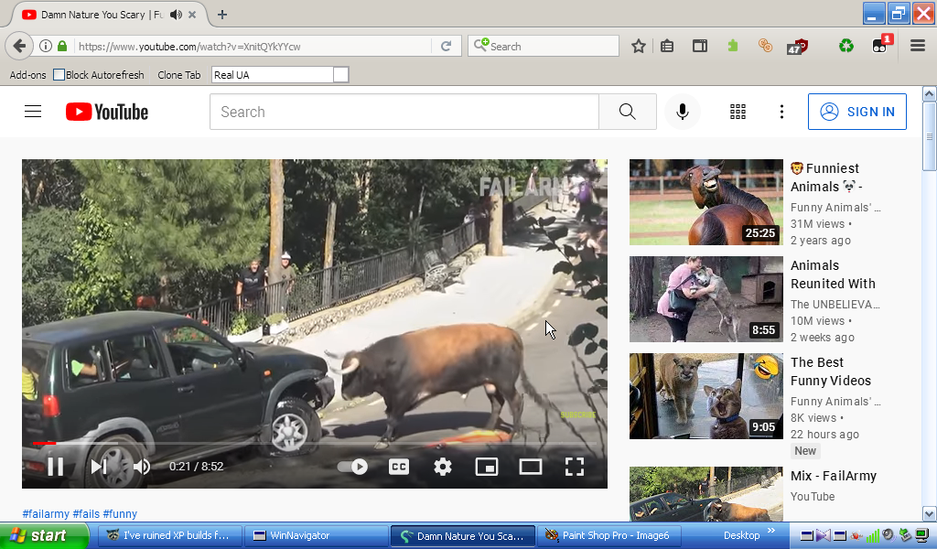This screenshot has height=549, width=937.
Task: Open the #funny hashtag link
Action: 120,513
